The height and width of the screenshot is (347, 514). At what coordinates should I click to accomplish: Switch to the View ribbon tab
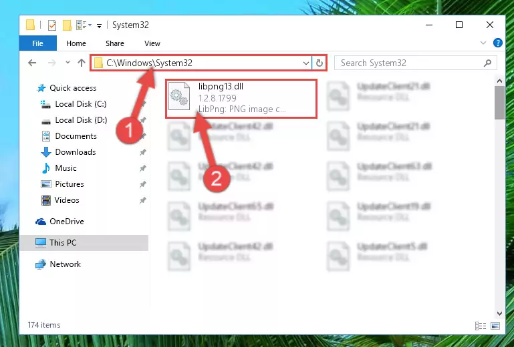[x=152, y=43]
